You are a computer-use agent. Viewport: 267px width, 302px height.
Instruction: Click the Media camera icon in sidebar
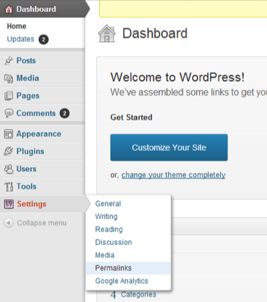[x=9, y=79]
